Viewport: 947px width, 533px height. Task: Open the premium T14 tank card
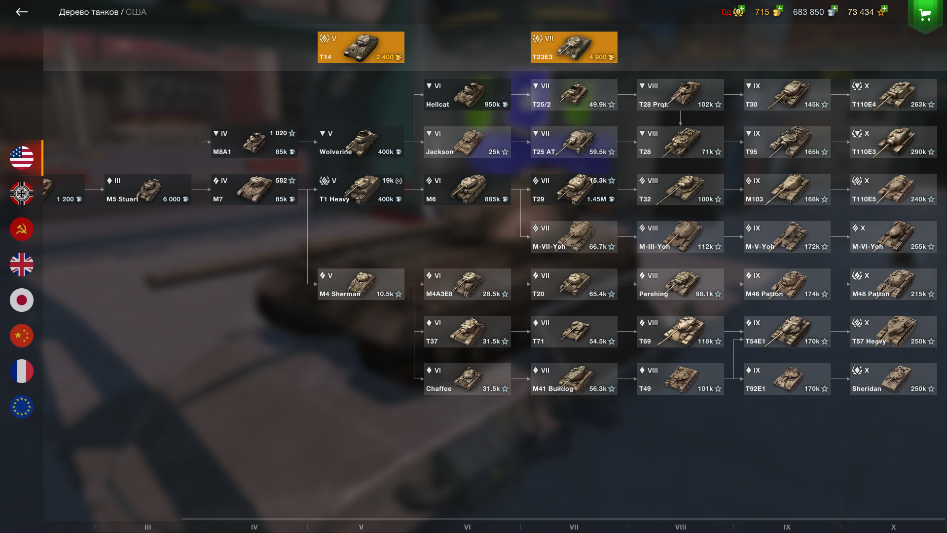point(361,47)
